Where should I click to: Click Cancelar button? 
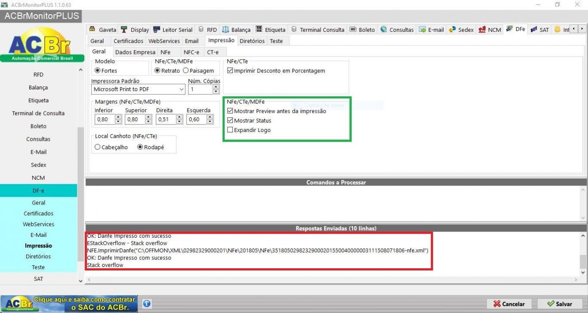point(509,304)
